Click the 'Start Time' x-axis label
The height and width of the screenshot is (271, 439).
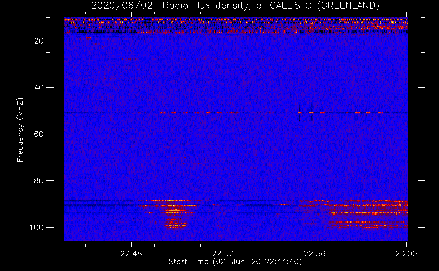point(235,262)
